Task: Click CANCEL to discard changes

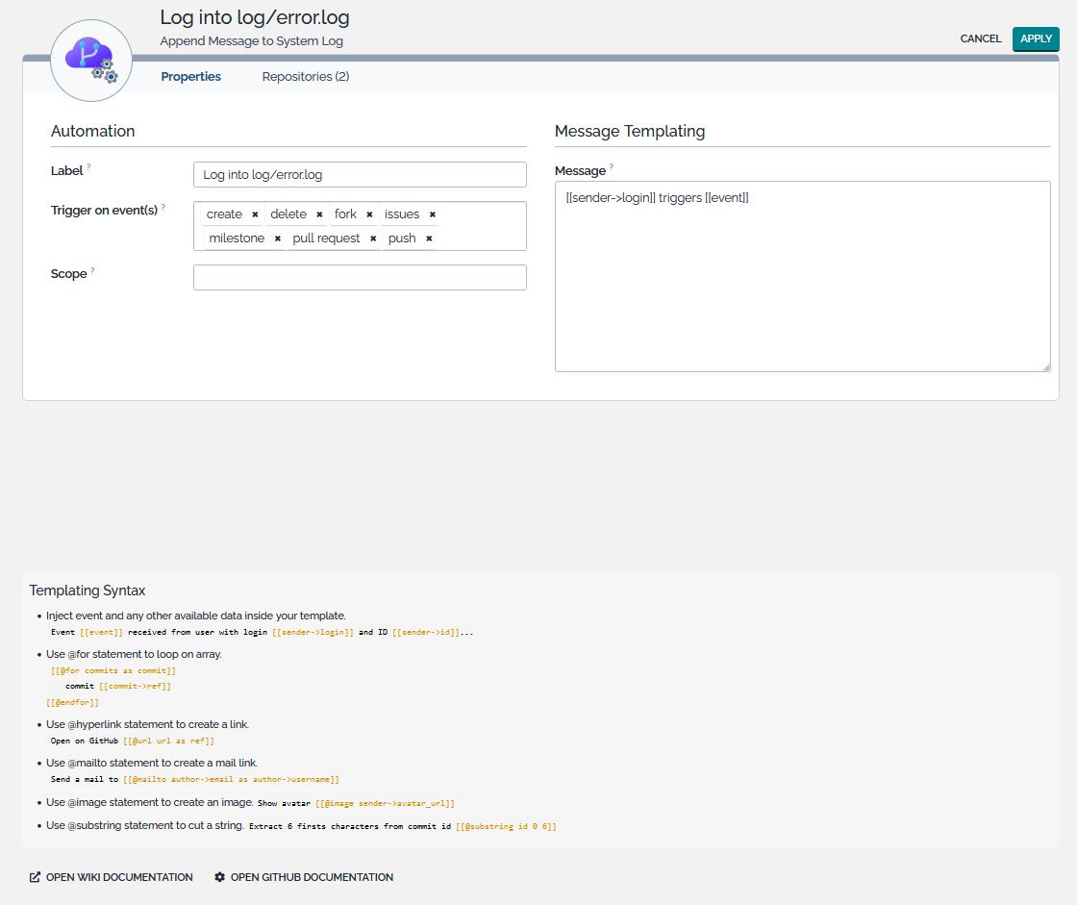Action: [x=980, y=39]
